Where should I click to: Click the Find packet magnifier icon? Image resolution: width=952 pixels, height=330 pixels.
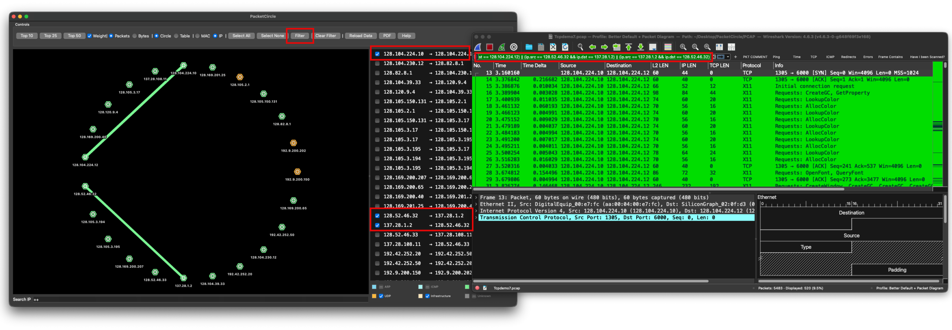tap(580, 47)
